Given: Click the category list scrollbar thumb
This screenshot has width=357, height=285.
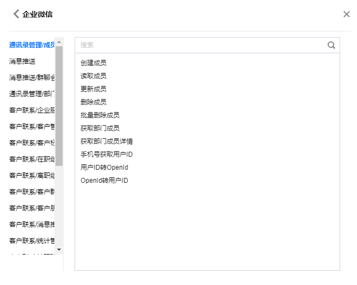Looking at the screenshot, I should [x=59, y=106].
